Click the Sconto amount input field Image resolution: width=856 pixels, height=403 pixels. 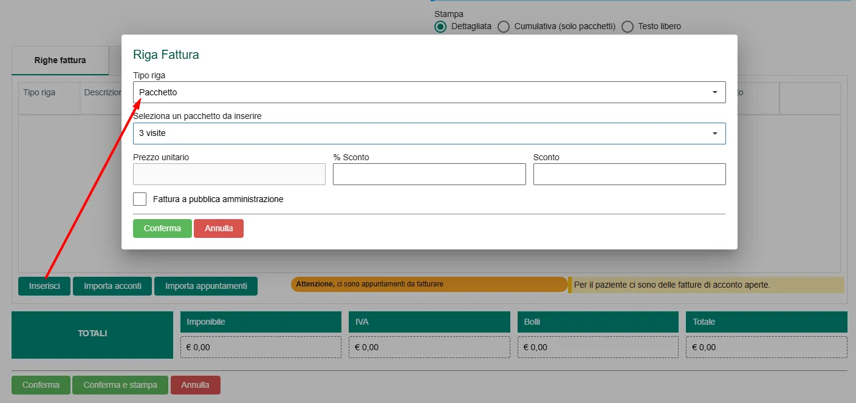(x=629, y=174)
